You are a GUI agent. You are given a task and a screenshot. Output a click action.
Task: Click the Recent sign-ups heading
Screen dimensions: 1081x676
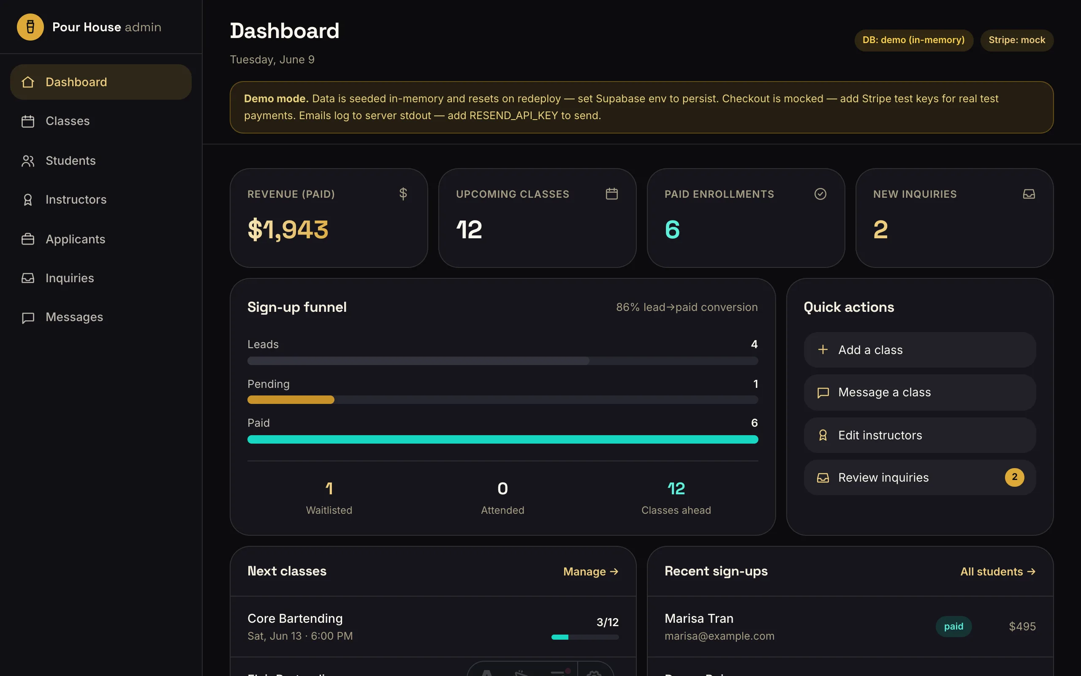click(716, 571)
